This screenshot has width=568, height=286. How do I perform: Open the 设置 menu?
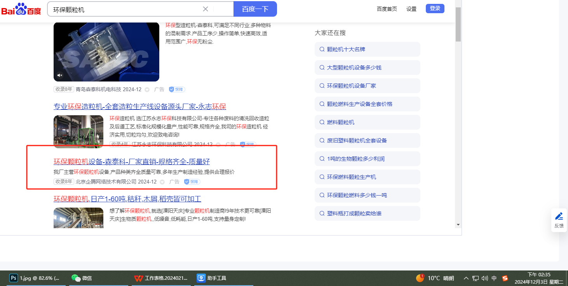tap(411, 9)
